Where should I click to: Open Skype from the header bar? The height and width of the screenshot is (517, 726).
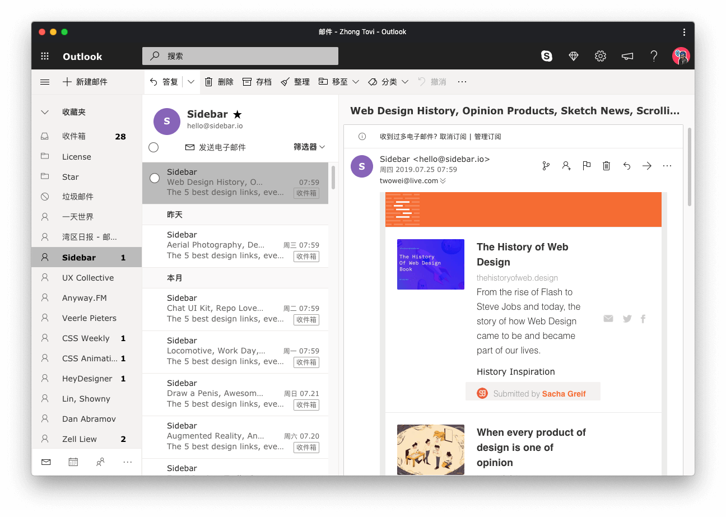pos(547,56)
